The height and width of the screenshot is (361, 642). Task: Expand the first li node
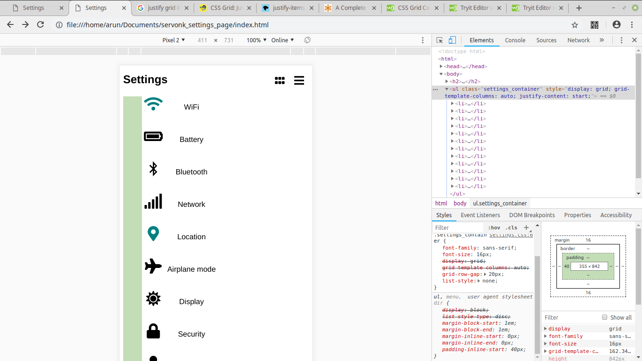[453, 103]
